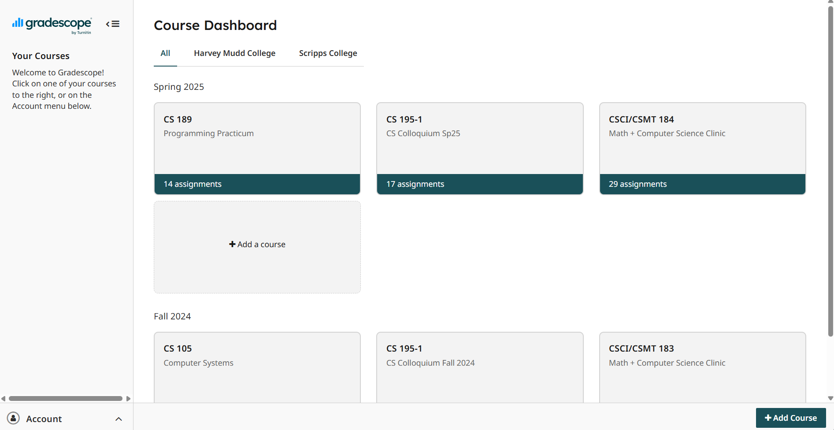Viewport: 834px width, 430px height.
Task: Open the CS 105 Computer Systems course
Action: tap(257, 367)
